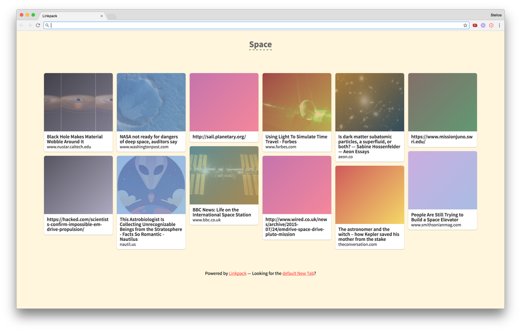521x332 pixels.
Task: Click nautil.us domain text
Action: pyautogui.click(x=128, y=244)
